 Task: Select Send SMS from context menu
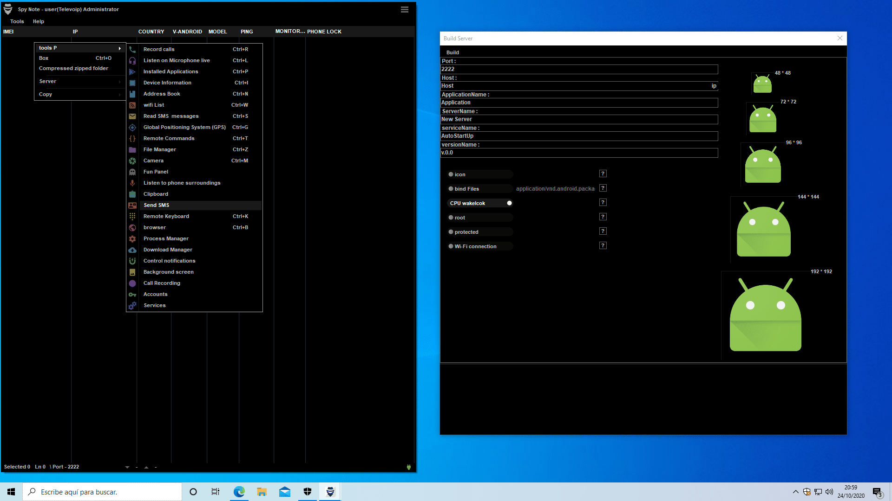click(x=157, y=205)
